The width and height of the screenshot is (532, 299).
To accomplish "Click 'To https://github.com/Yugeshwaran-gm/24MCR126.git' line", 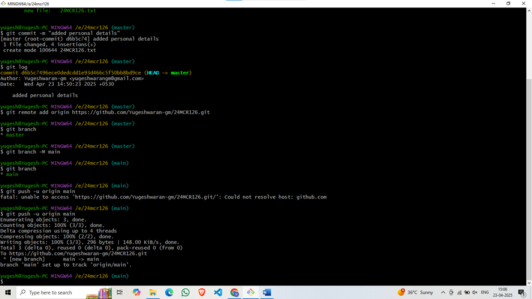I will coord(74,254).
